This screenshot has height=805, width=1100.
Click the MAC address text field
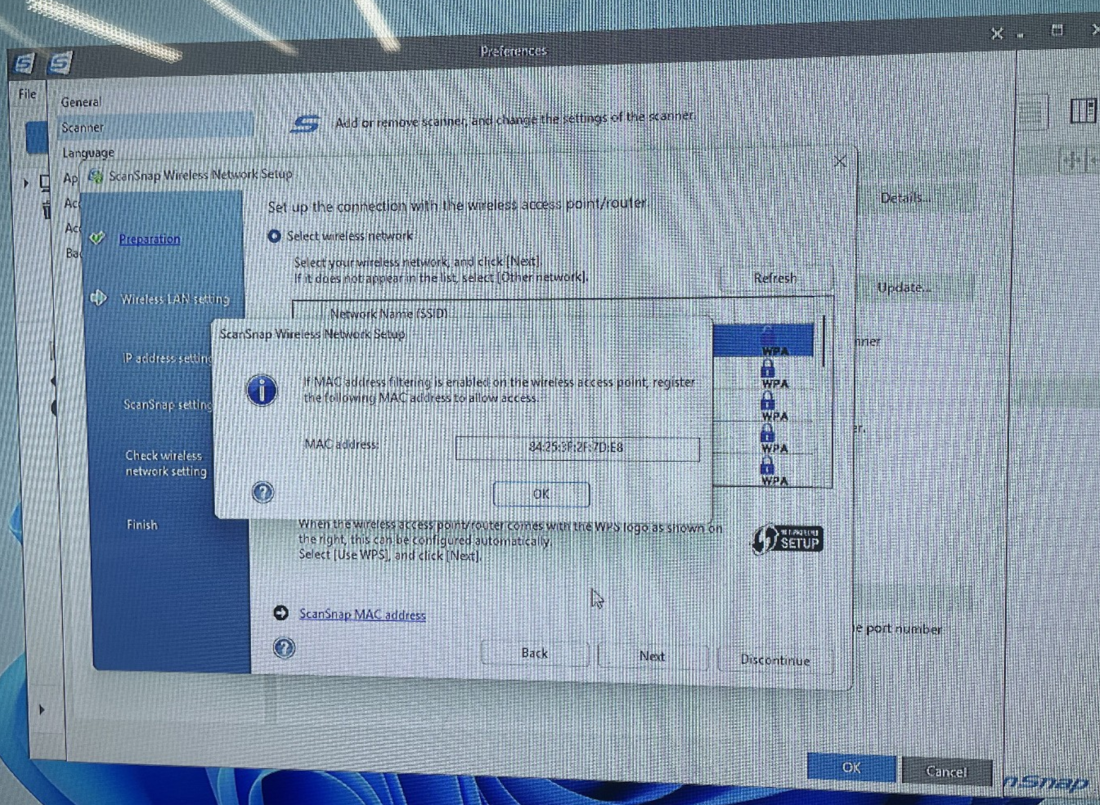pyautogui.click(x=577, y=448)
